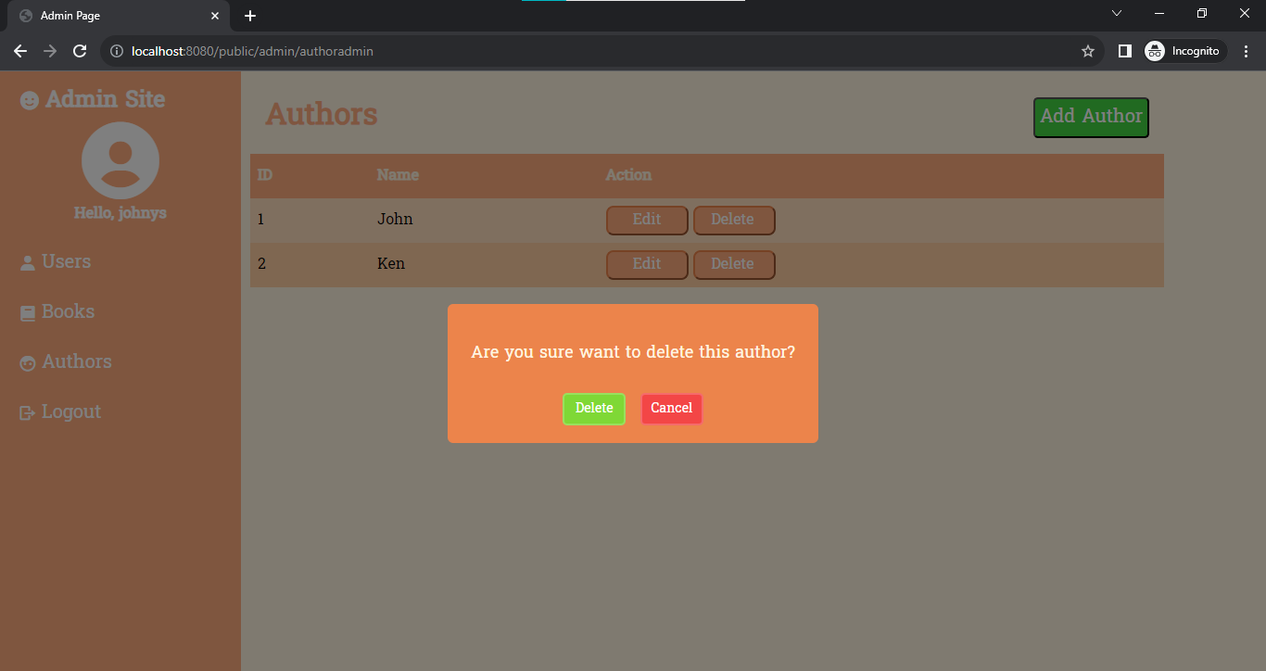Click the ID cell 1

point(261,220)
